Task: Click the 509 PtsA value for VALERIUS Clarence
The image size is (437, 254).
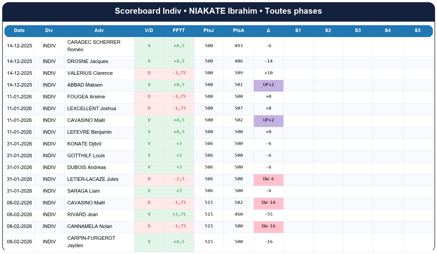Action: [239, 73]
